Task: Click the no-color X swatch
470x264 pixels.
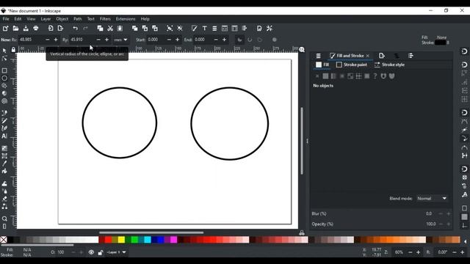Action: [x=3, y=240]
